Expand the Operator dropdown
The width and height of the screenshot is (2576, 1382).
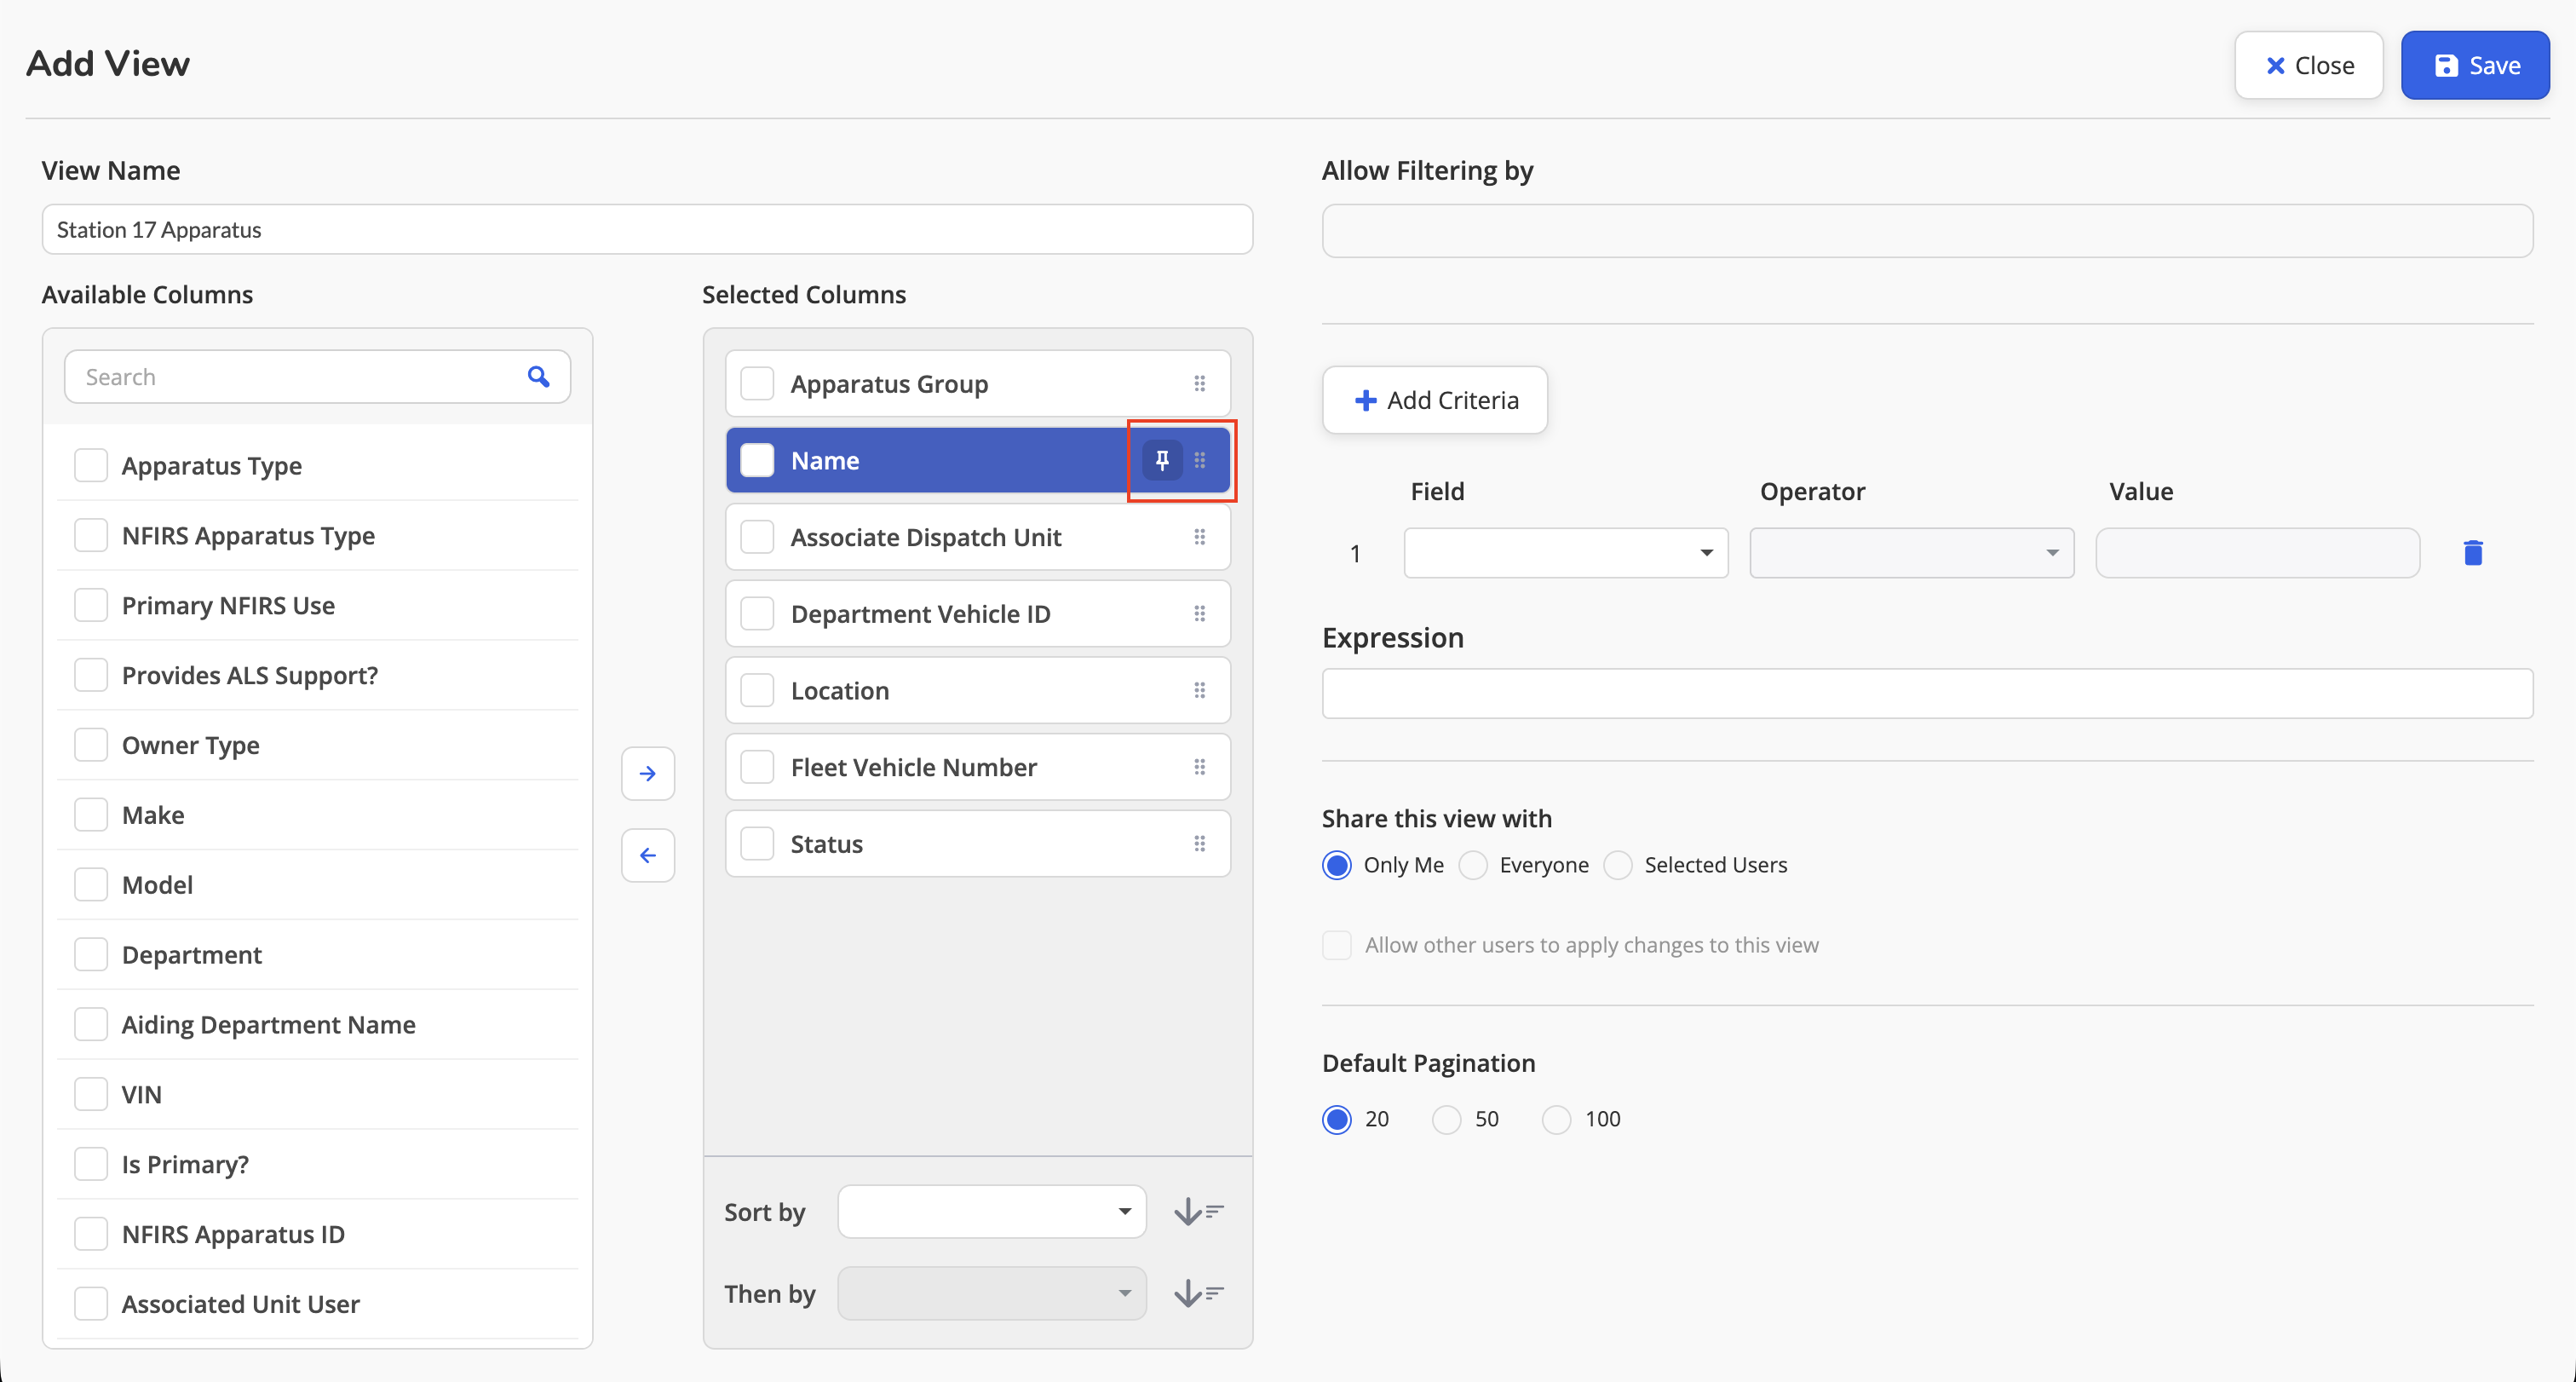coord(1911,553)
